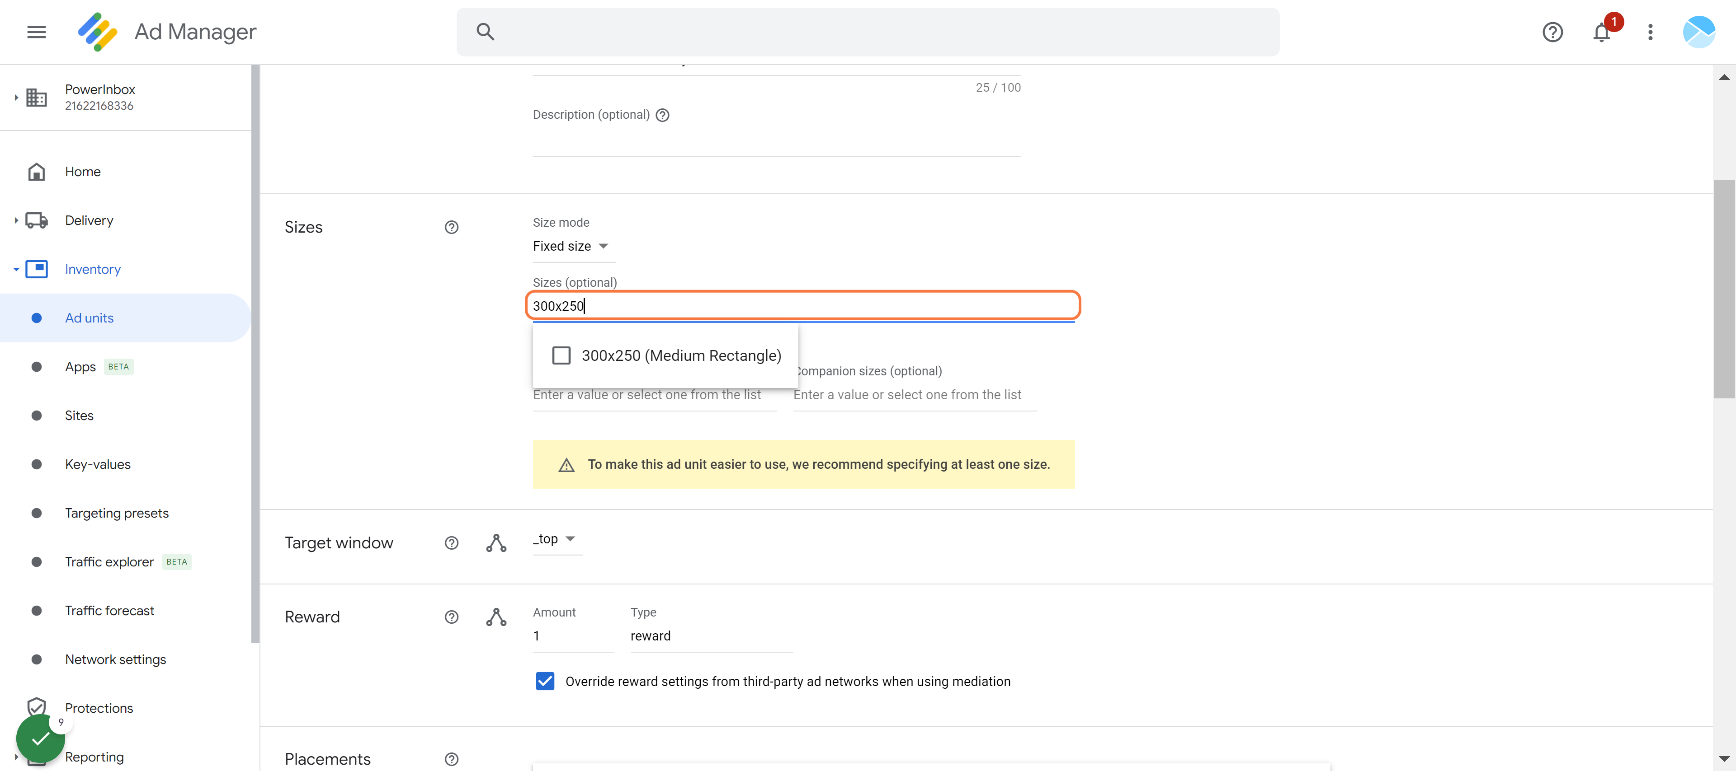Open the help icon in top bar
Viewport: 1736px width, 771px height.
1552,32
